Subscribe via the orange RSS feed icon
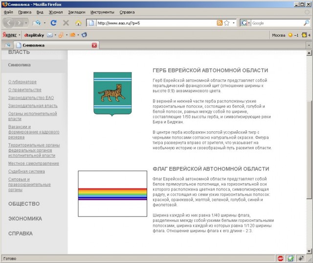Image resolution: width=313 pixels, height=263 pixels. tap(220, 23)
